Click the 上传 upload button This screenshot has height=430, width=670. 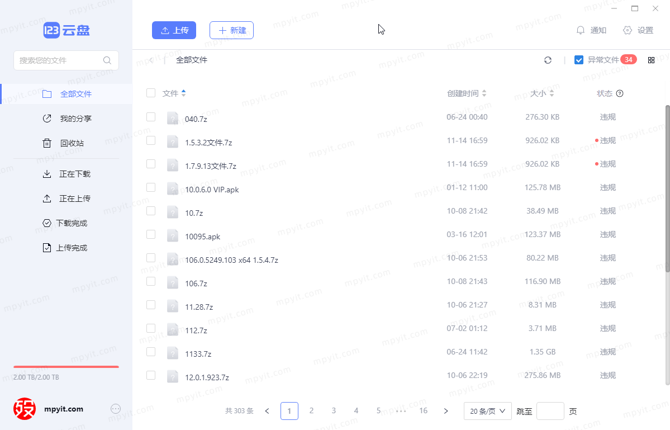(x=174, y=30)
